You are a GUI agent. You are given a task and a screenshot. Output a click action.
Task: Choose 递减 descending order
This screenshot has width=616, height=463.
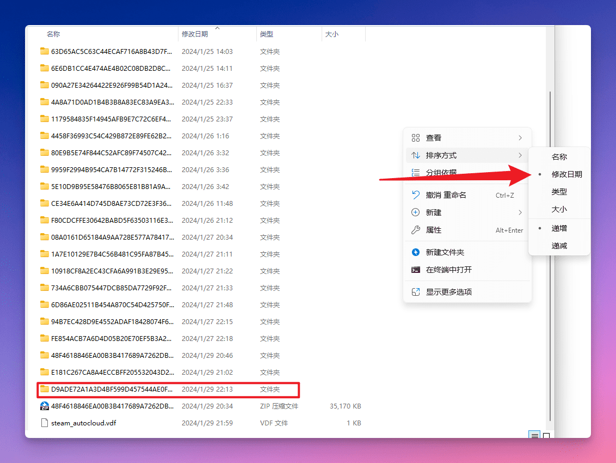[x=559, y=246]
